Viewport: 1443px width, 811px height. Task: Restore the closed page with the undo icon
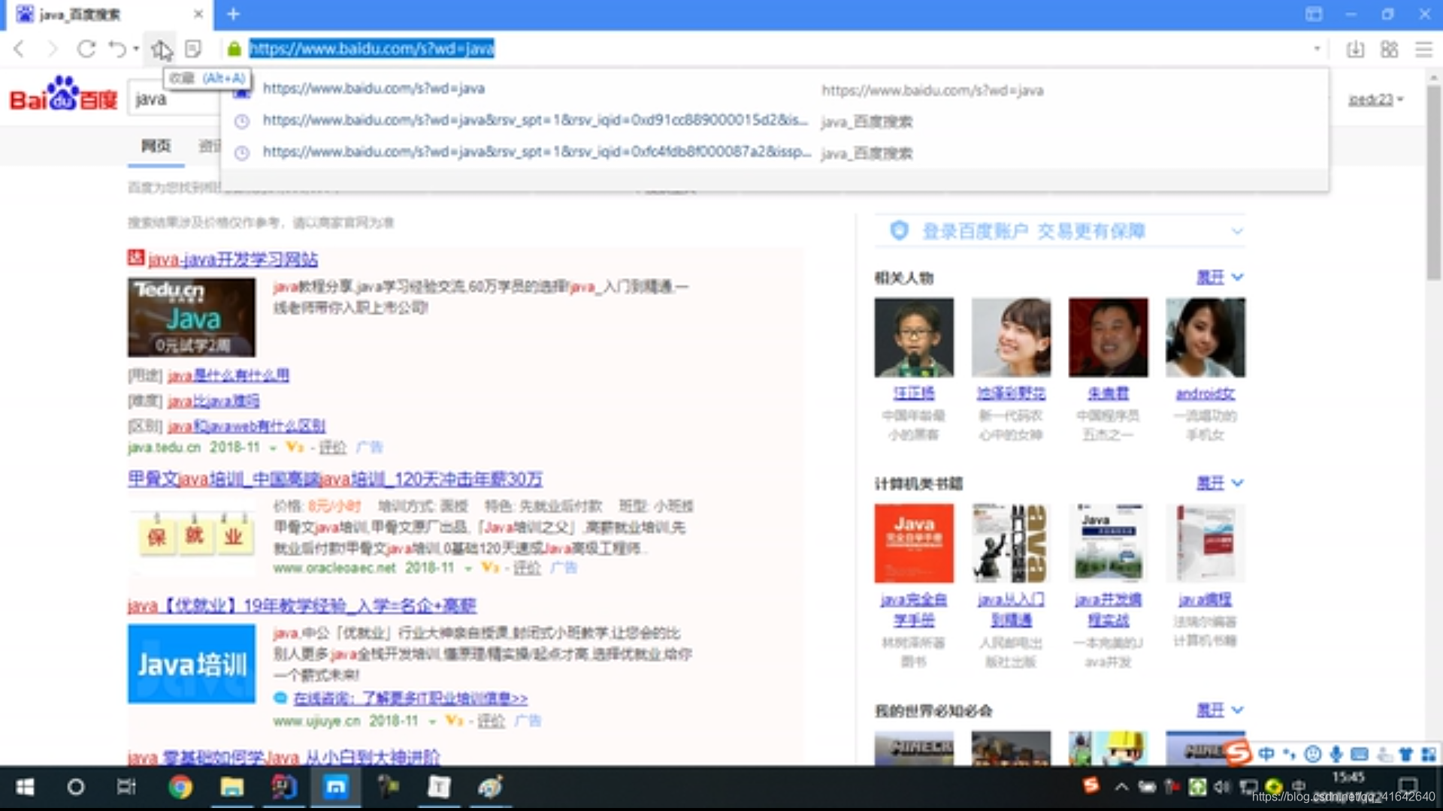click(117, 50)
